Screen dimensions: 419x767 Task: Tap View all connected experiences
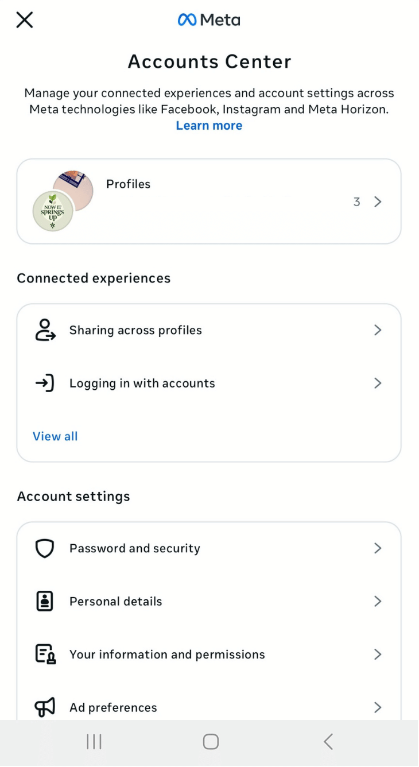point(55,436)
